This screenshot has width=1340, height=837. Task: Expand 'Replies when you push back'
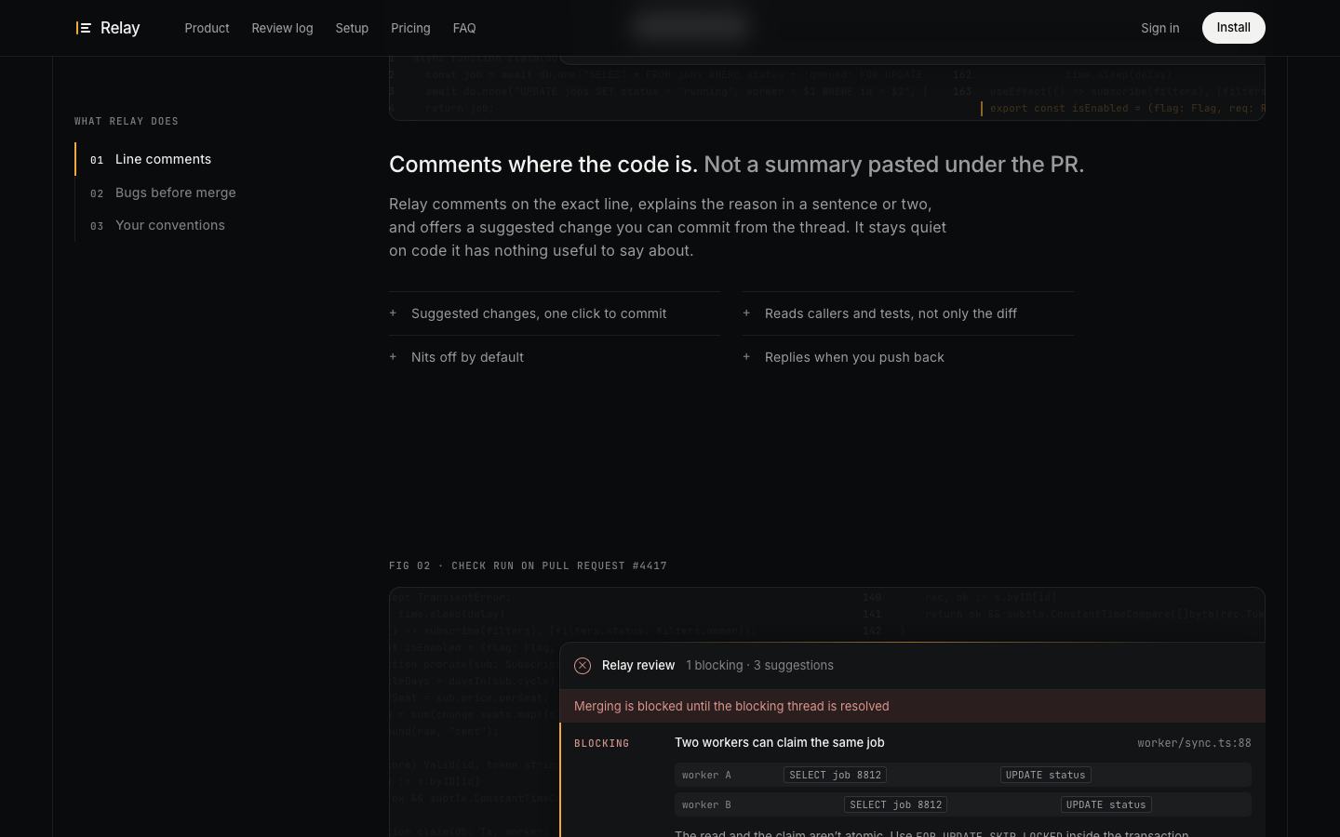(x=908, y=357)
